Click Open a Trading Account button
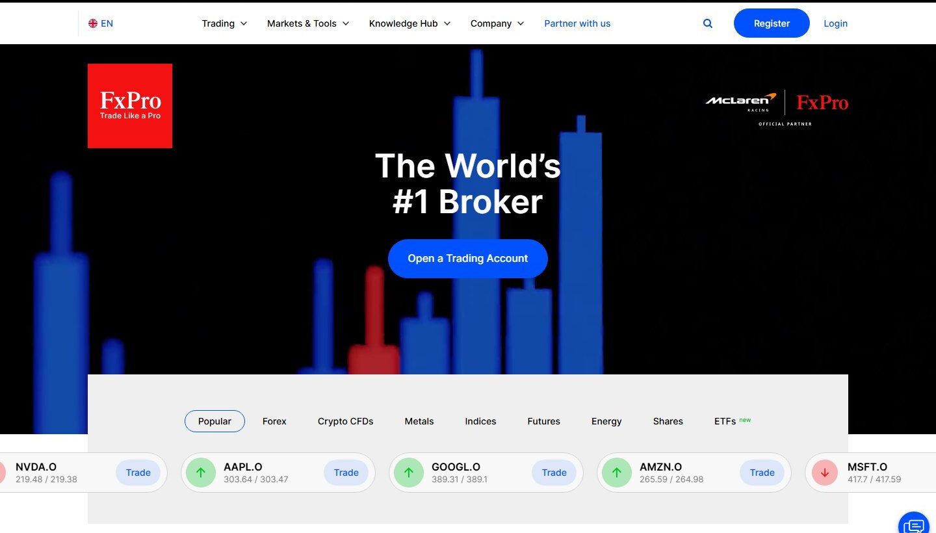This screenshot has width=936, height=533. click(468, 259)
